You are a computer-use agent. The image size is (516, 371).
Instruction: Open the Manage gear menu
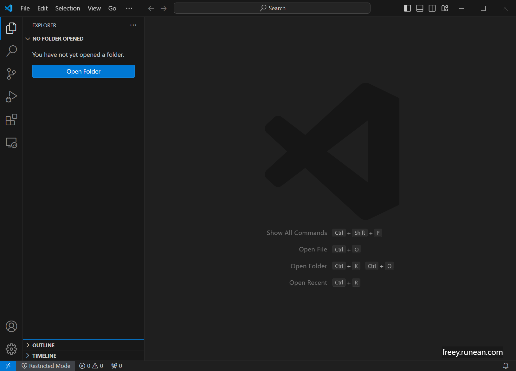tap(11, 349)
